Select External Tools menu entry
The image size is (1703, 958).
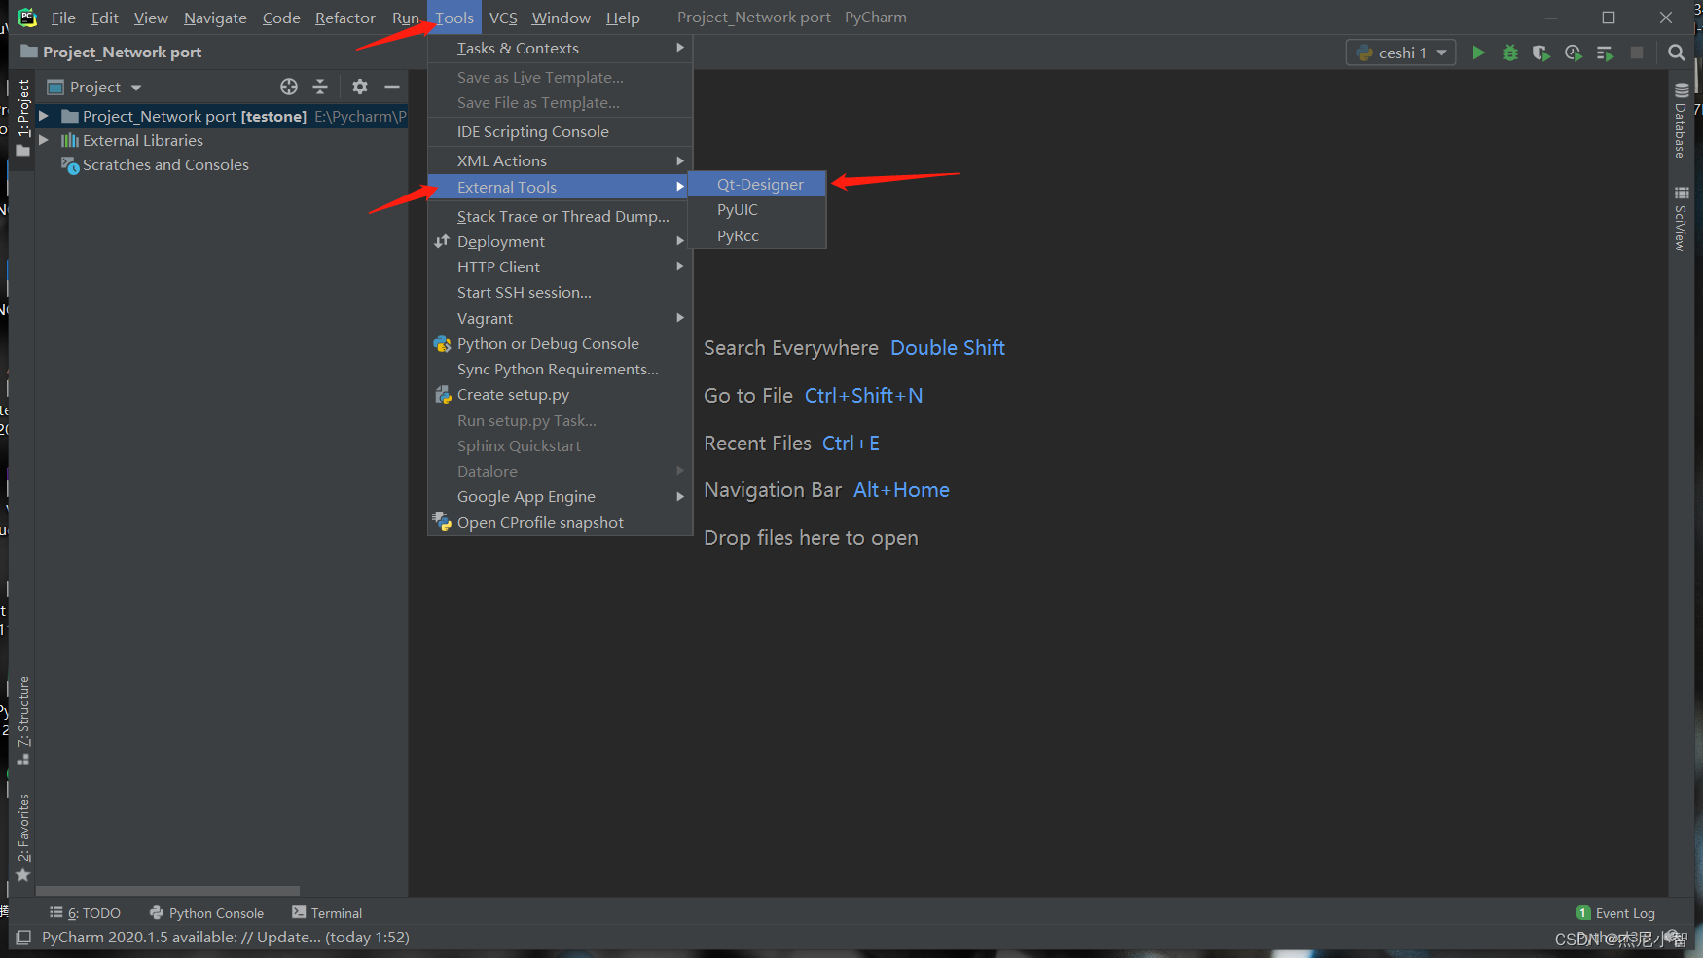560,187
